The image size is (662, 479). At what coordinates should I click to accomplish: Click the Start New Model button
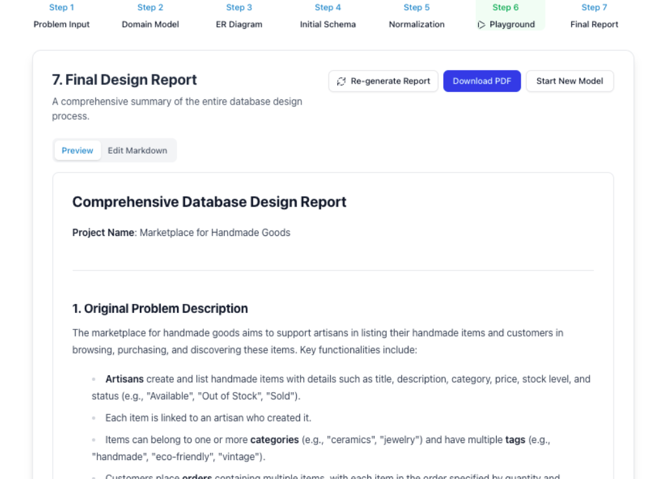coord(570,81)
